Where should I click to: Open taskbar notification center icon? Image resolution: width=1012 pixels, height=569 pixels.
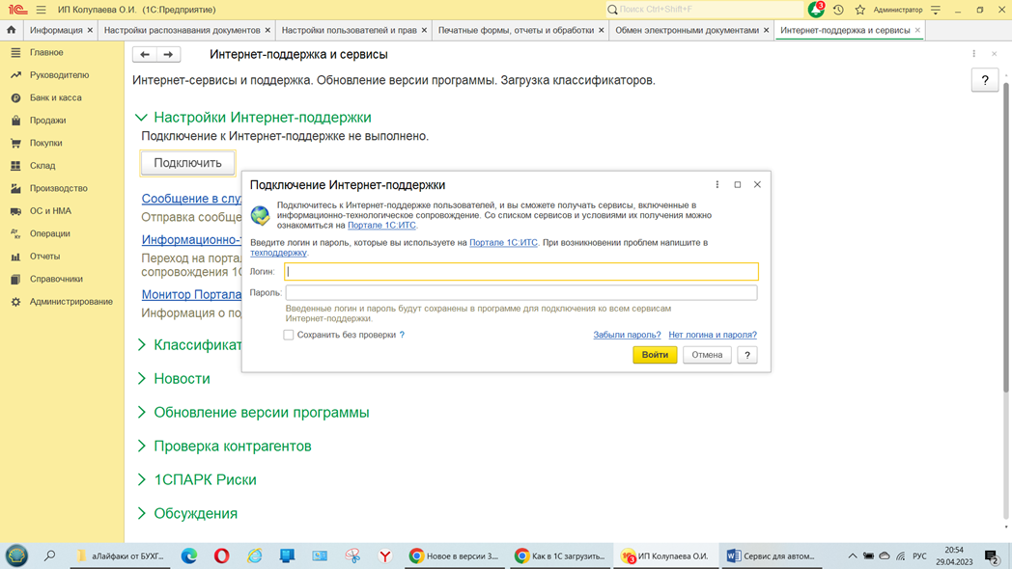992,556
